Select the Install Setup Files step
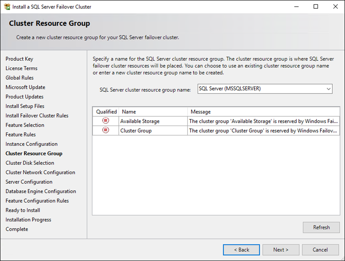The image size is (345, 261). (x=25, y=106)
